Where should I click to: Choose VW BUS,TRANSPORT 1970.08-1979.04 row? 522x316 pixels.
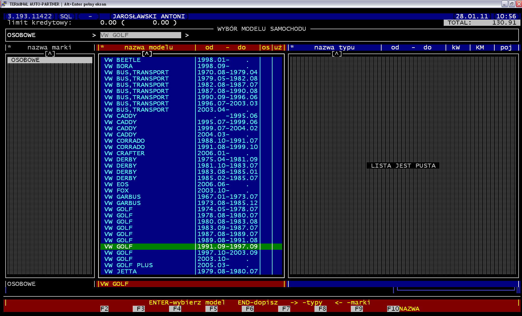(x=191, y=72)
